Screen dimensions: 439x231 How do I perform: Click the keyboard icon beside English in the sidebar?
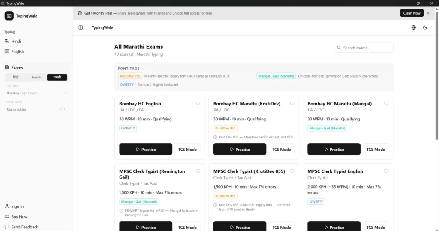point(7,51)
